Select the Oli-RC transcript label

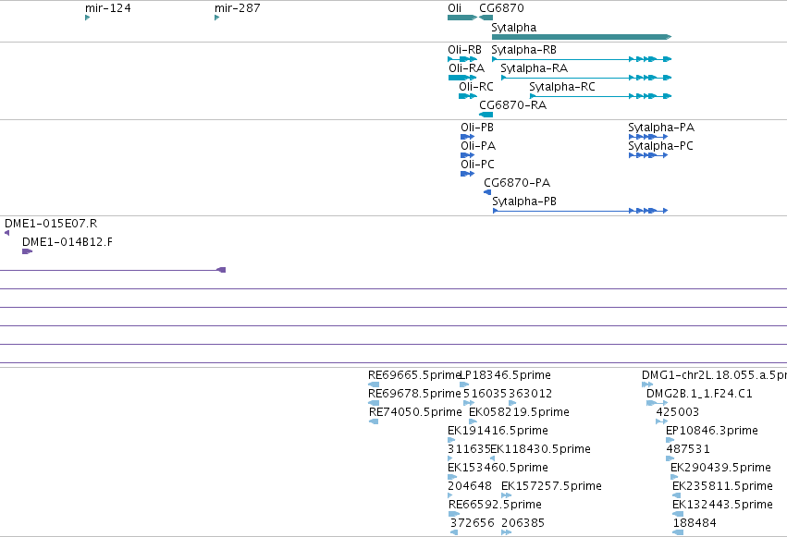[x=476, y=87]
